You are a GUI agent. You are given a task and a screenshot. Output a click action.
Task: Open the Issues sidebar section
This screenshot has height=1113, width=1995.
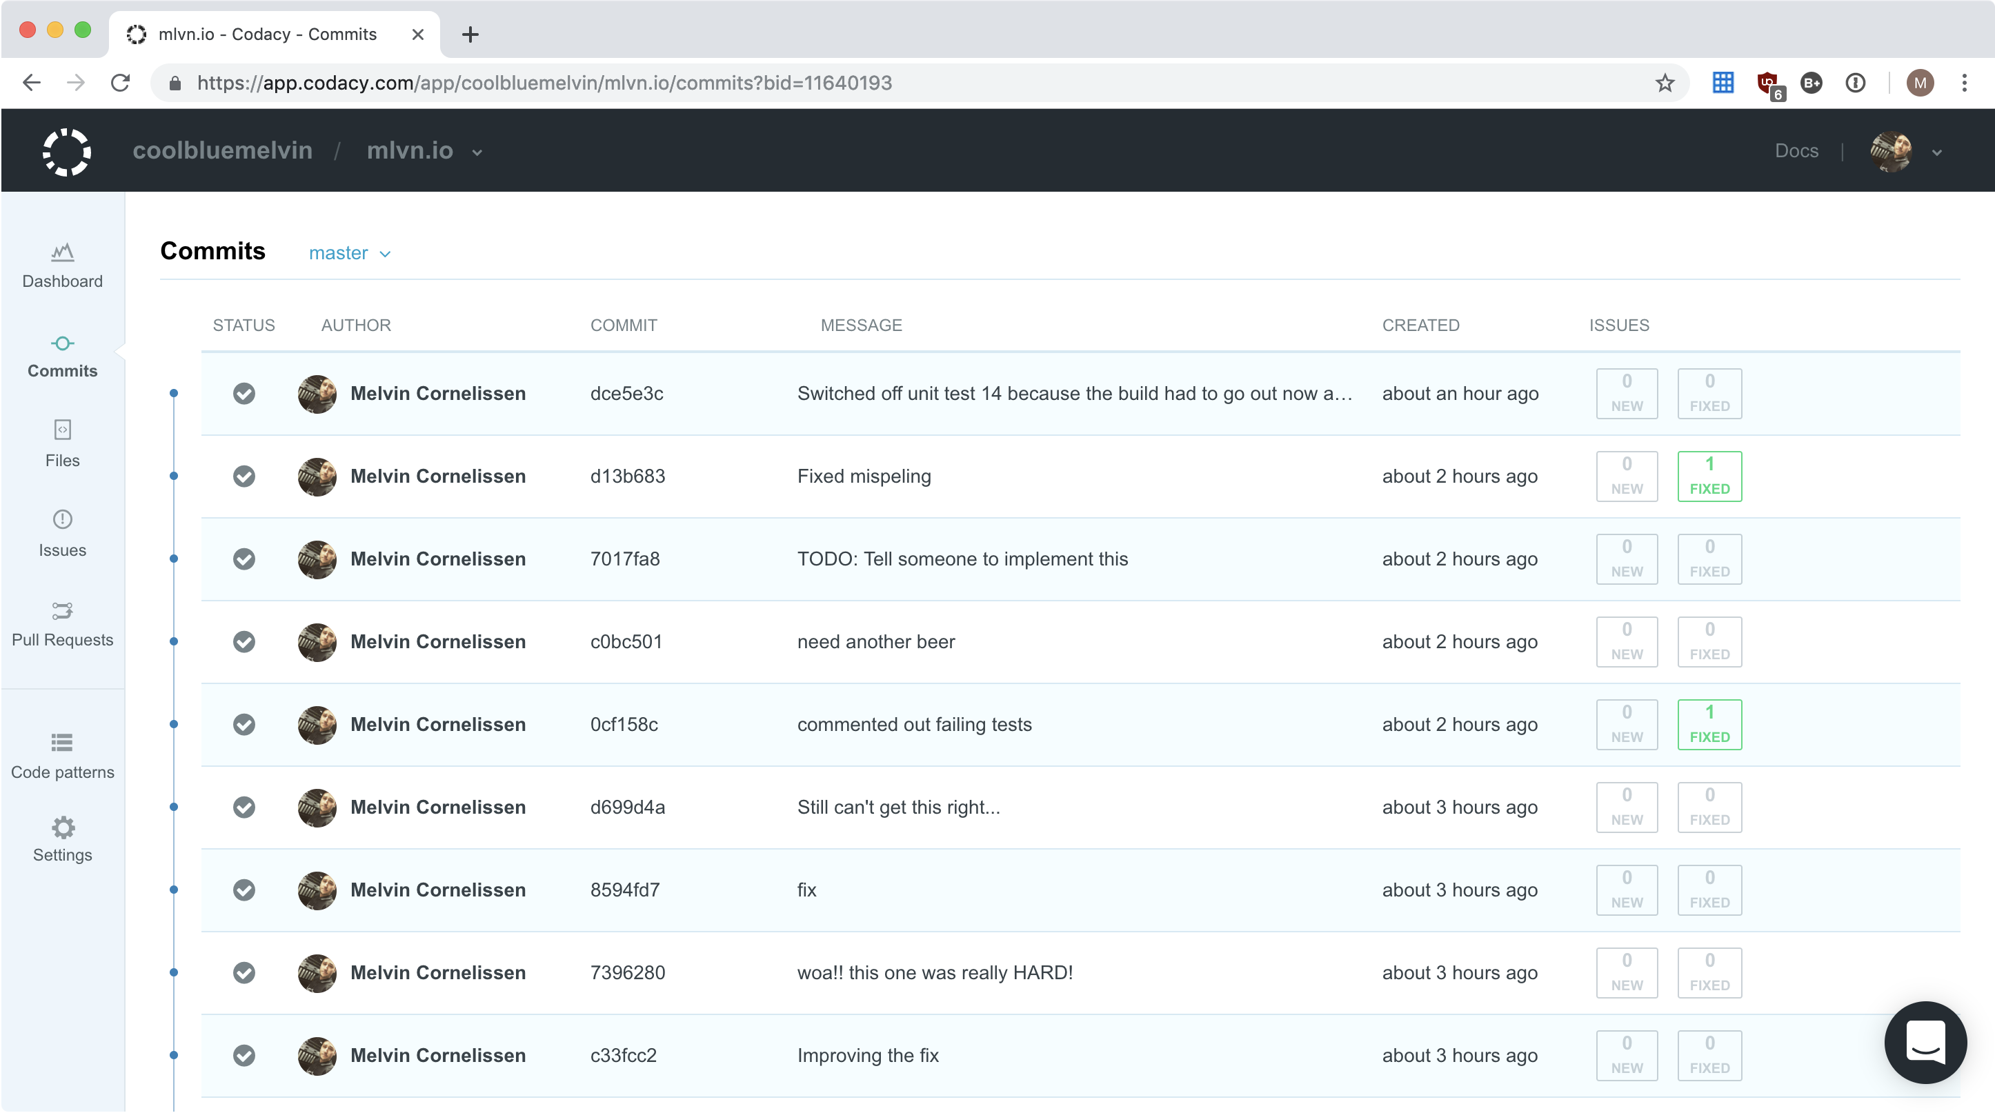pyautogui.click(x=62, y=534)
